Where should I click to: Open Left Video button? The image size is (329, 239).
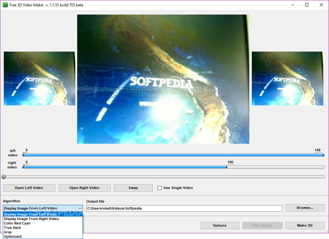[29, 188]
